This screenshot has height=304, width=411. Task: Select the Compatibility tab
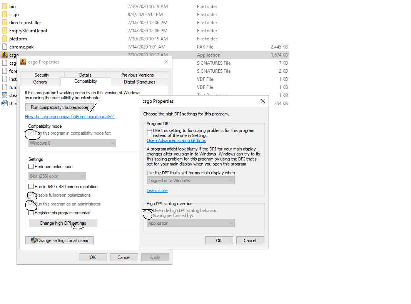pyautogui.click(x=86, y=81)
